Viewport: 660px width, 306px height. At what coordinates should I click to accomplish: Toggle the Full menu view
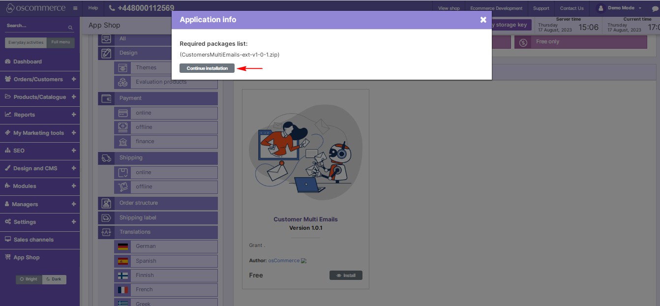pos(60,42)
